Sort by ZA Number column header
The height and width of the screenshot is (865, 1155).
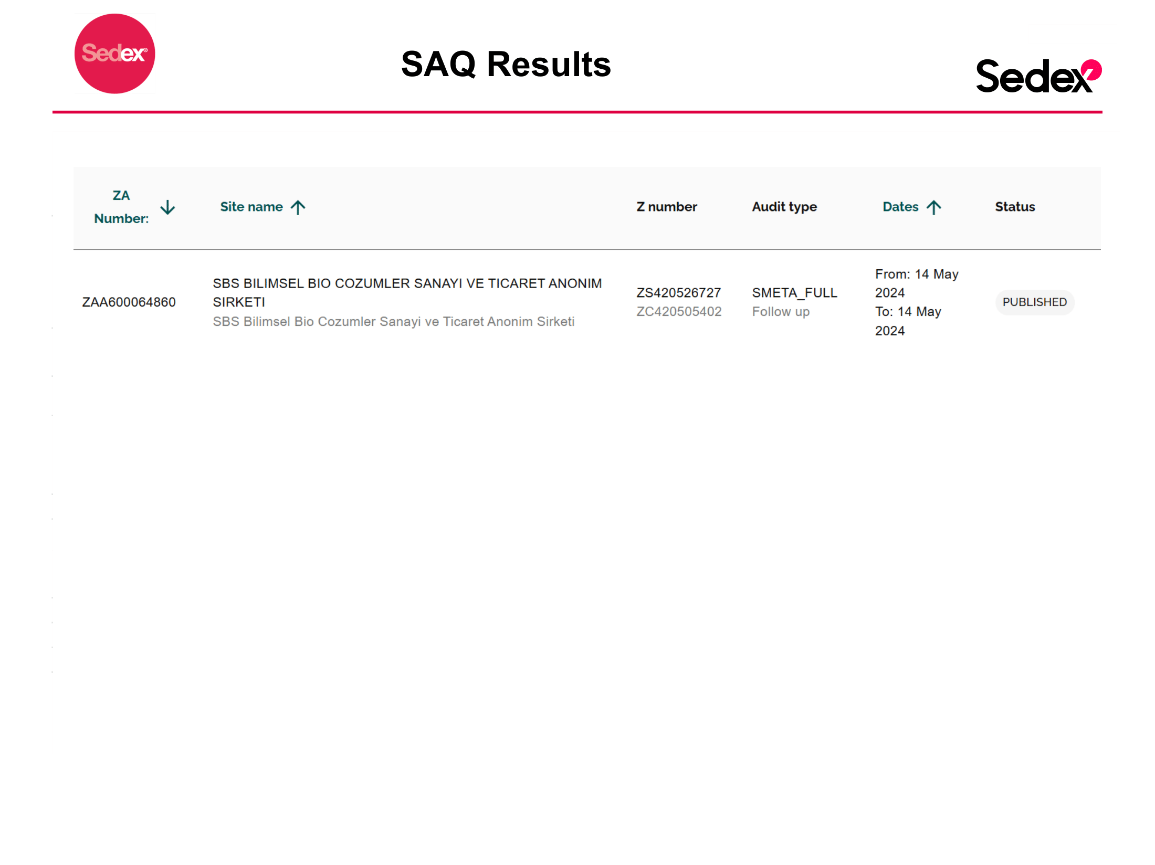point(121,207)
